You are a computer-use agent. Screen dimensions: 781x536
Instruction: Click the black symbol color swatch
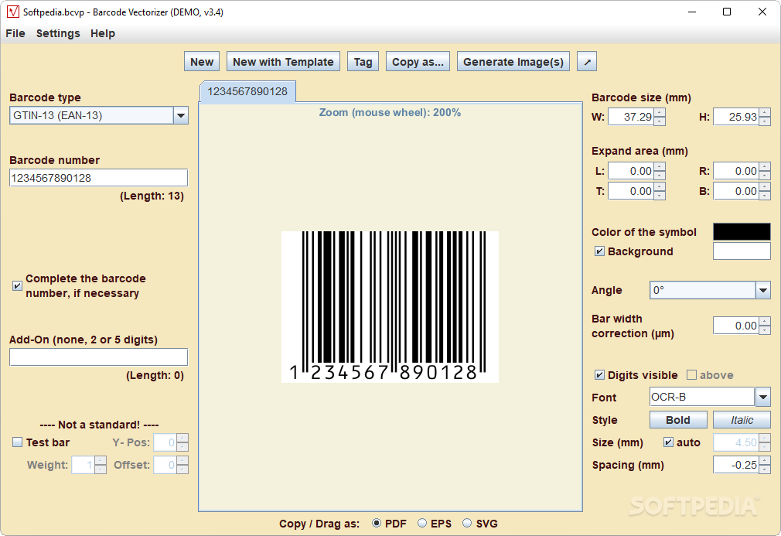coord(742,231)
